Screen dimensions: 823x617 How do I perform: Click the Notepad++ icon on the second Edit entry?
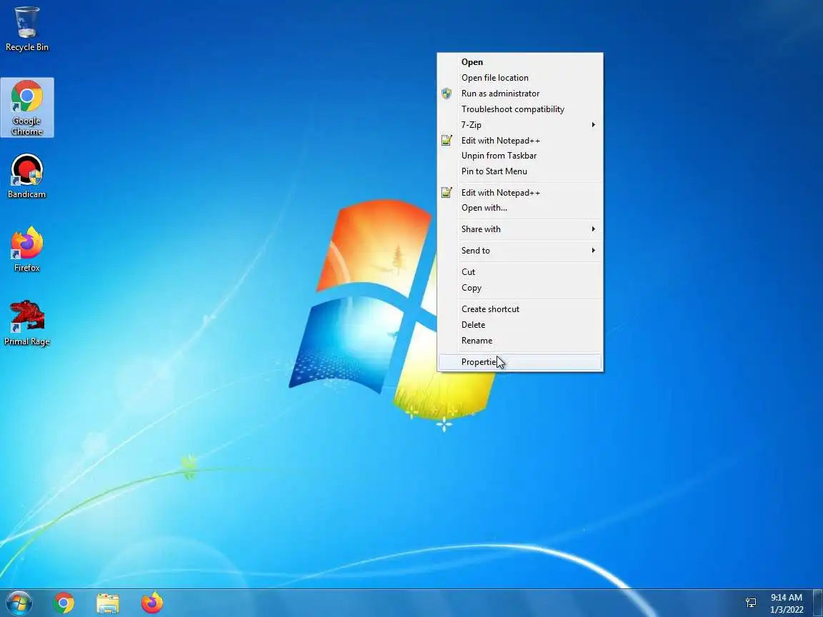coord(446,193)
